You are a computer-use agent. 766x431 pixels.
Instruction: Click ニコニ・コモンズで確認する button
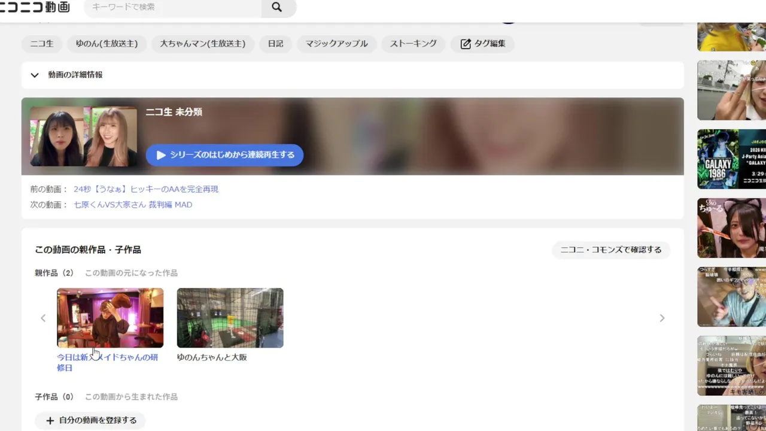click(611, 250)
